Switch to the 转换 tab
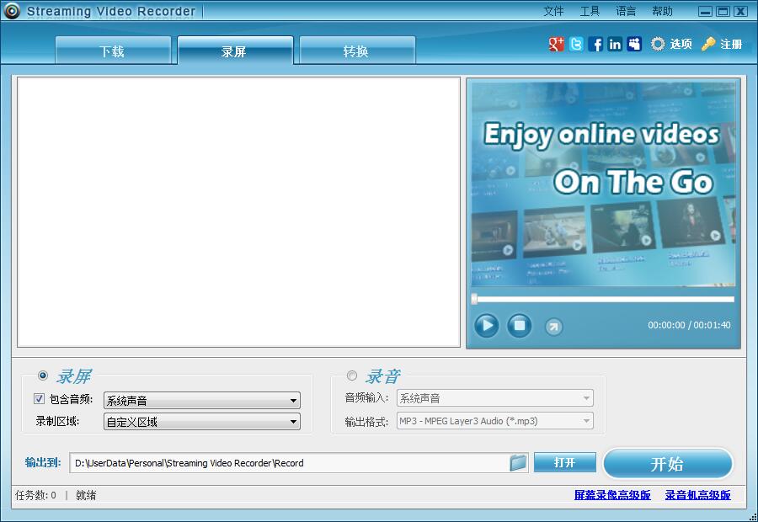 pyautogui.click(x=357, y=51)
